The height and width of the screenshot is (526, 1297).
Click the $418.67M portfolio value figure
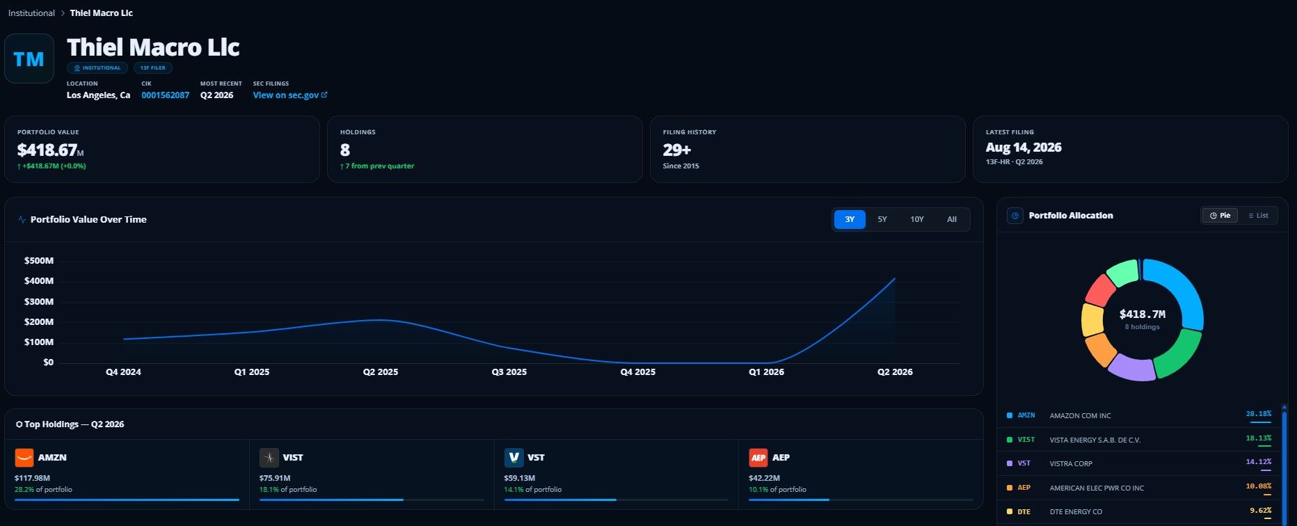tap(51, 150)
